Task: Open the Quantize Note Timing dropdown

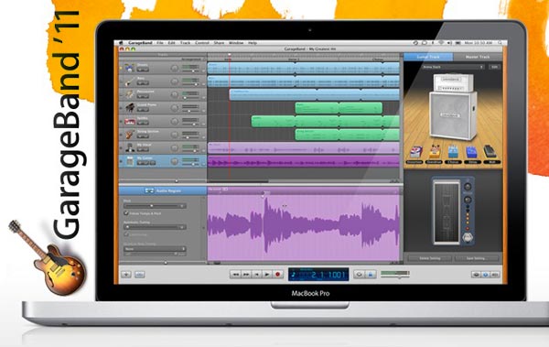Action: coord(155,249)
